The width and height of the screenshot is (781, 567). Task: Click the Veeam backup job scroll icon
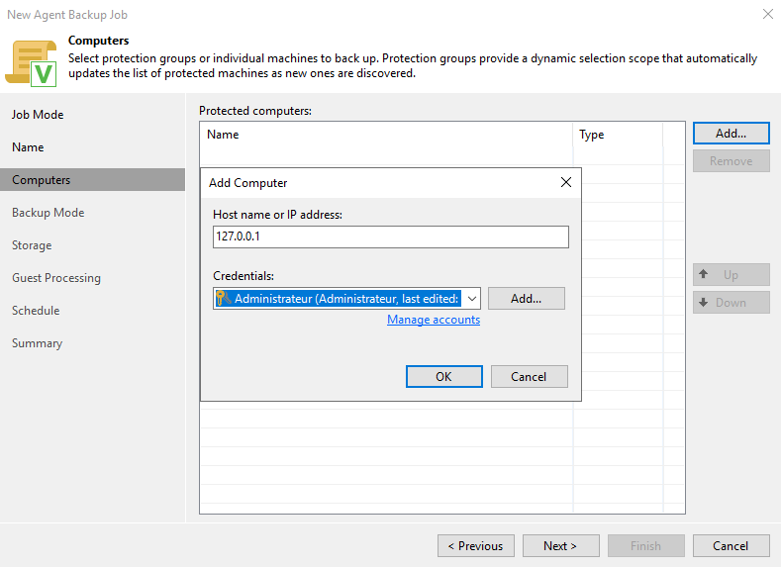[32, 60]
